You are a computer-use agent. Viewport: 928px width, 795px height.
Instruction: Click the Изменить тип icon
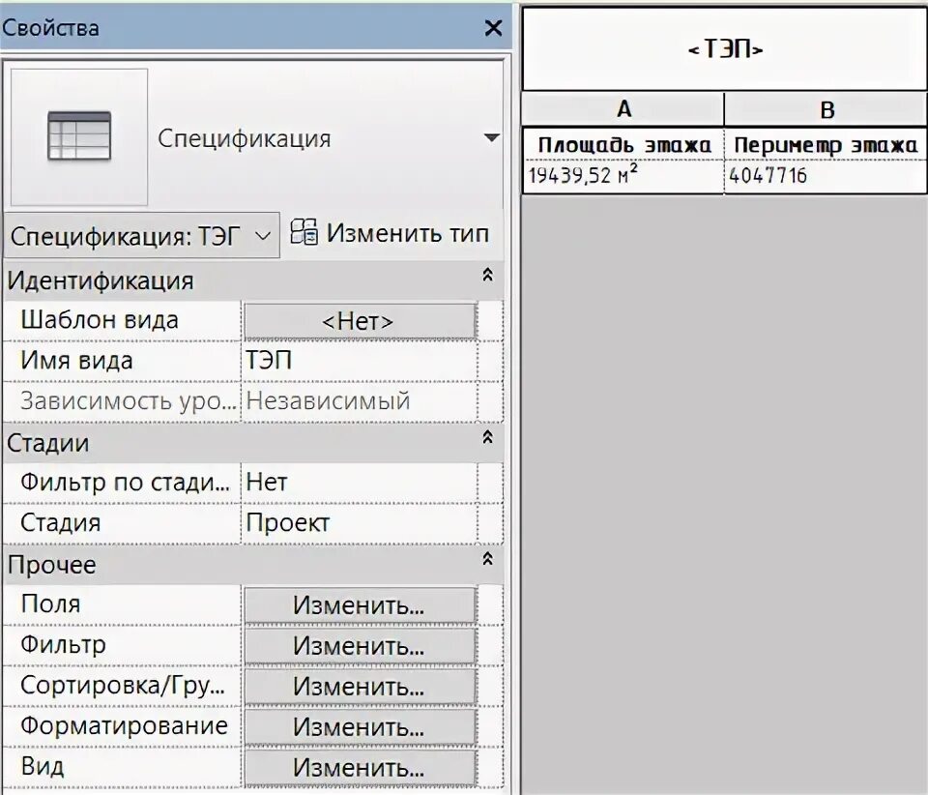coord(304,232)
